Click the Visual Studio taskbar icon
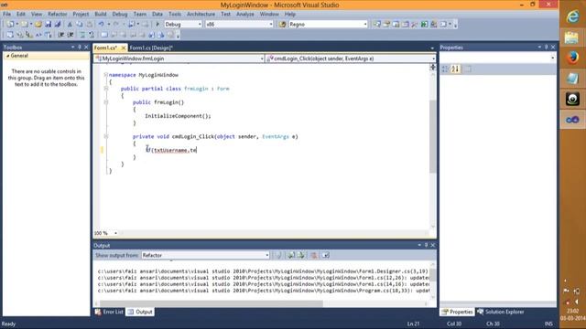Viewport: 586px width, 329px height. (572, 120)
